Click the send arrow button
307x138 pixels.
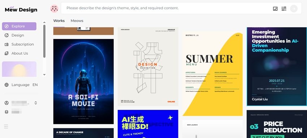[x=294, y=9]
